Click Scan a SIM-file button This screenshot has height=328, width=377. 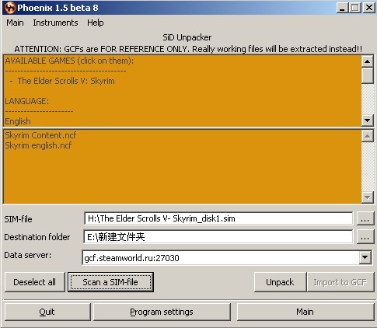[110, 282]
